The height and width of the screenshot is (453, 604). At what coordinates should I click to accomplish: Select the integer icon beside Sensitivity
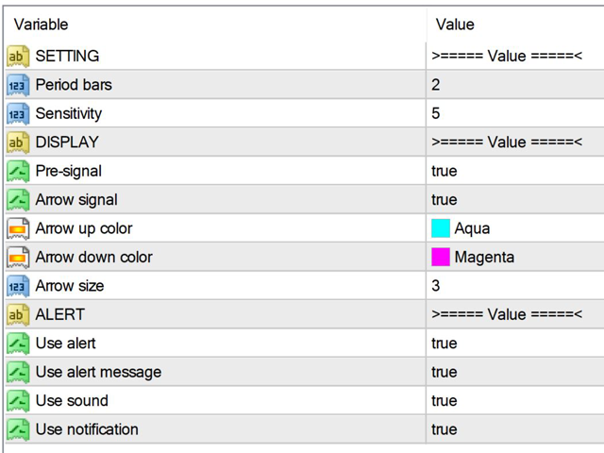pyautogui.click(x=18, y=113)
